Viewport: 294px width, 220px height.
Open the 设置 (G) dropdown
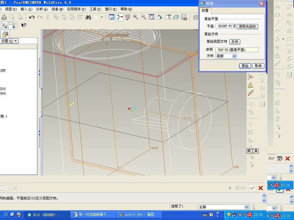9,41
